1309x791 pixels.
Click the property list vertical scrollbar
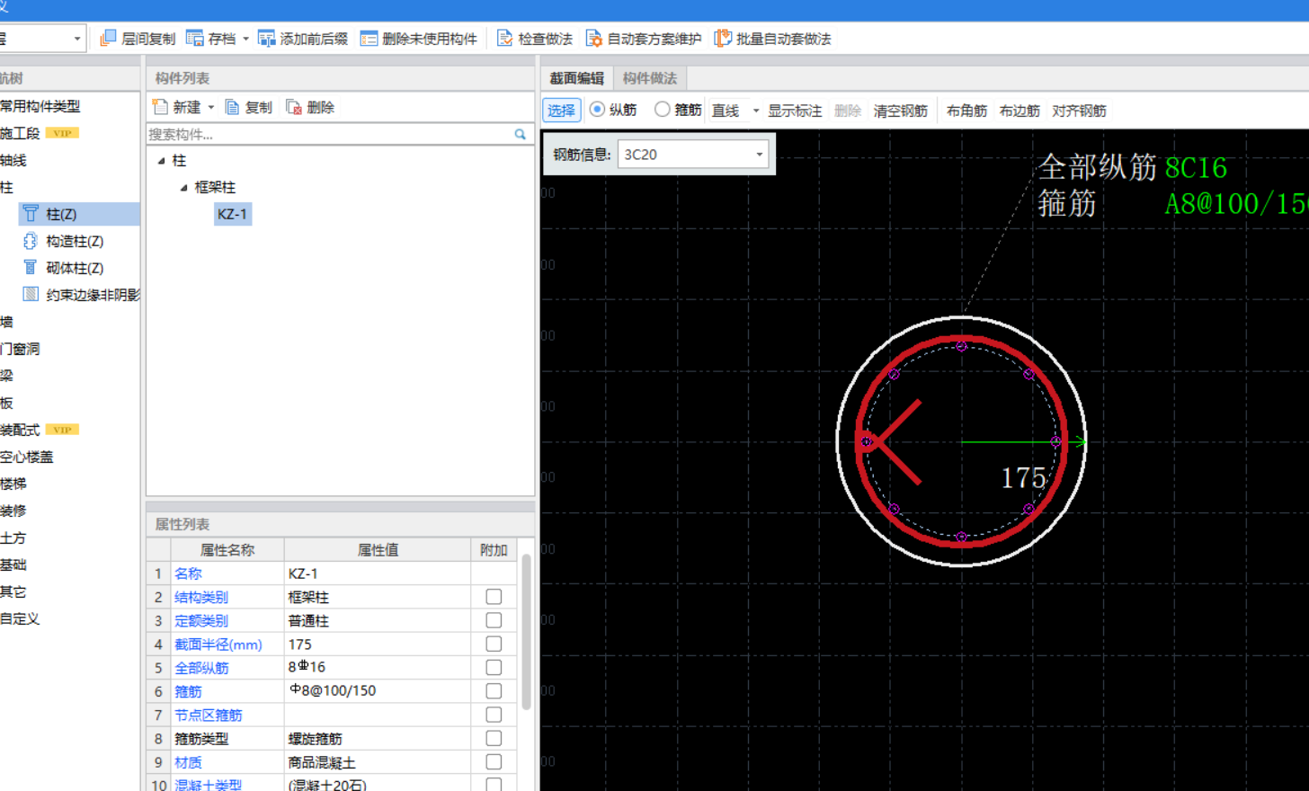pos(526,632)
